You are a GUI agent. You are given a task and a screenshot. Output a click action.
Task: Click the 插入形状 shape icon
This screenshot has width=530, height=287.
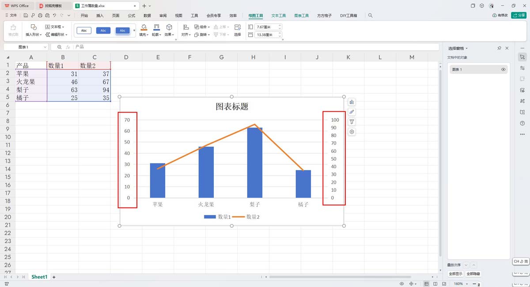[x=33, y=27]
